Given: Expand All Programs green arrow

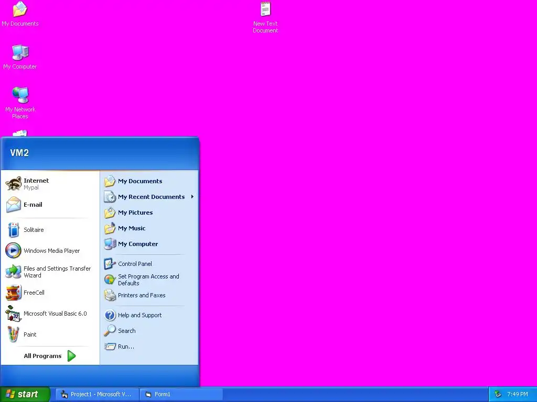Looking at the screenshot, I should [71, 356].
